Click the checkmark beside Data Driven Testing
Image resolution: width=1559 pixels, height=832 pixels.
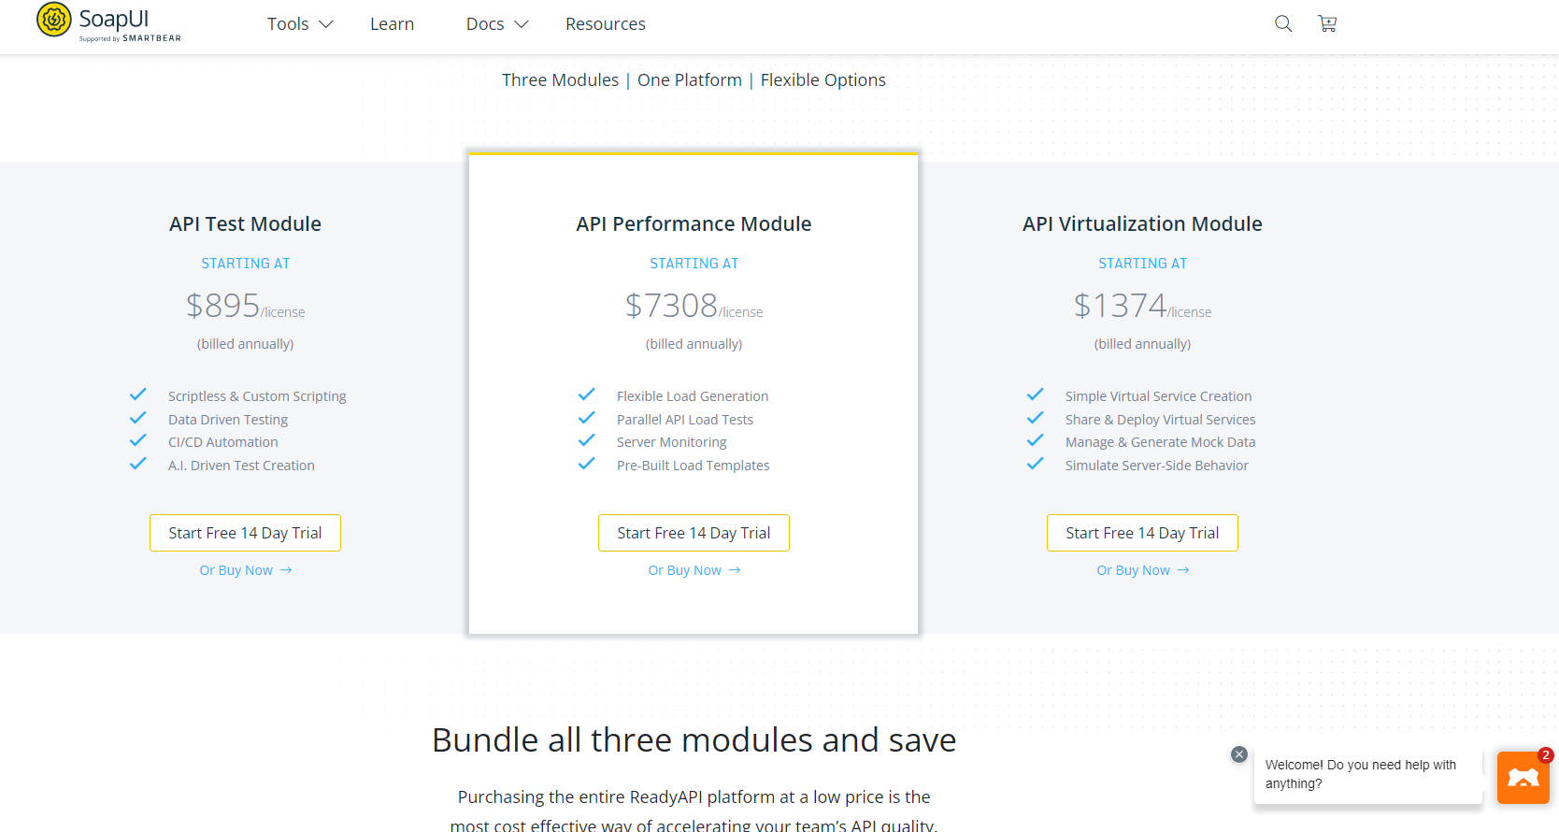[138, 418]
